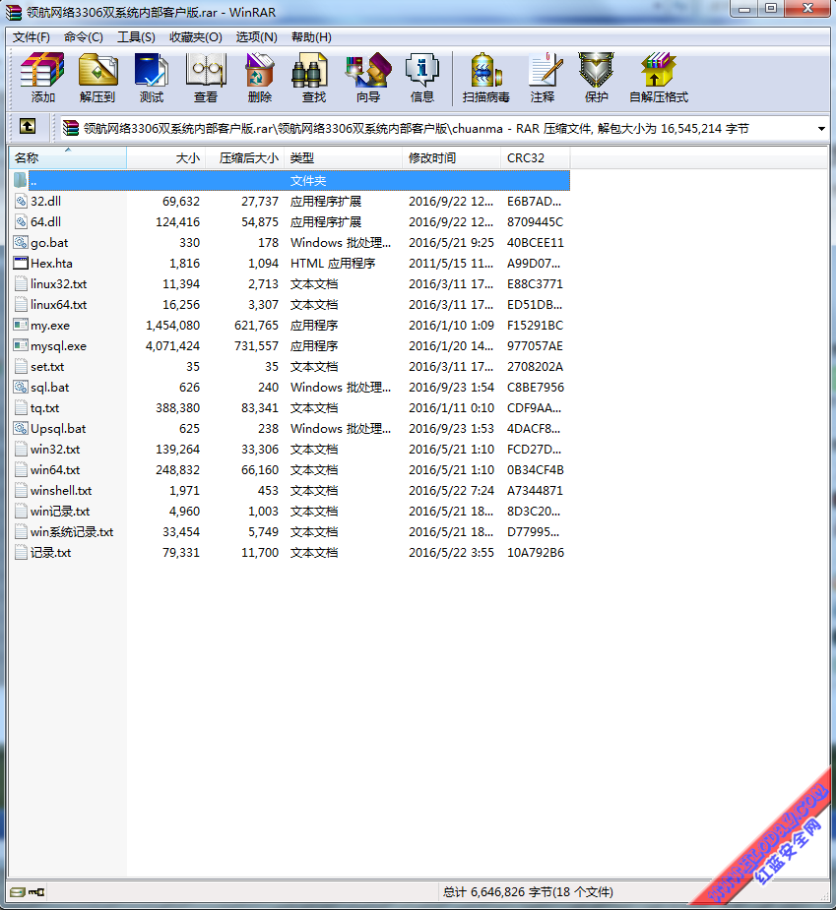The height and width of the screenshot is (910, 836).
Task: Sort by 名称 column header
Action: (68, 157)
